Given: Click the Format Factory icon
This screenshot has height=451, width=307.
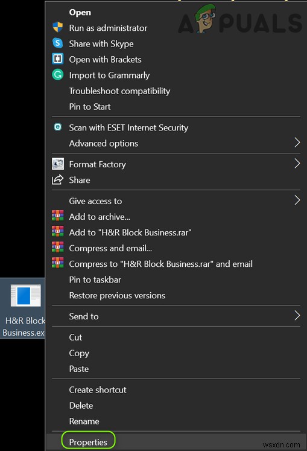Looking at the screenshot, I should coord(57,164).
